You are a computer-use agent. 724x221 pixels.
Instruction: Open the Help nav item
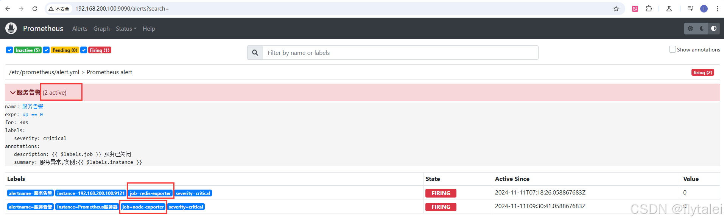click(x=149, y=29)
